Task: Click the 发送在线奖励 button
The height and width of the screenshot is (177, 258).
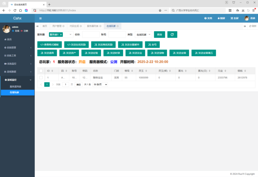Action: (76, 44)
